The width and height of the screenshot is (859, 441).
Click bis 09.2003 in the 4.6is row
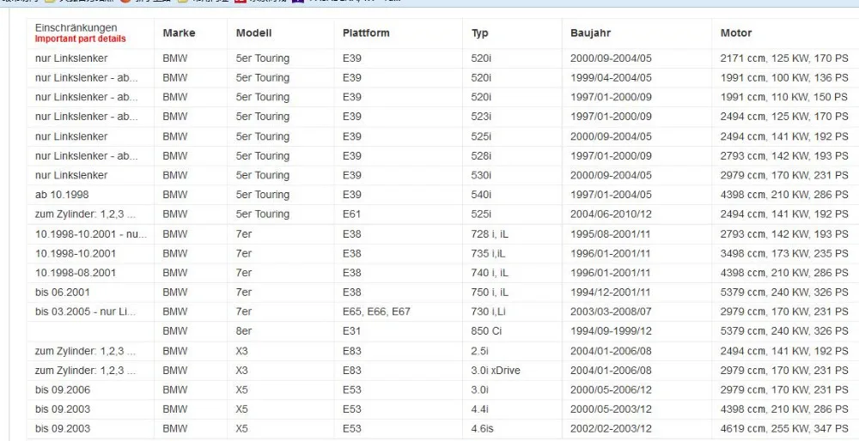(x=63, y=429)
